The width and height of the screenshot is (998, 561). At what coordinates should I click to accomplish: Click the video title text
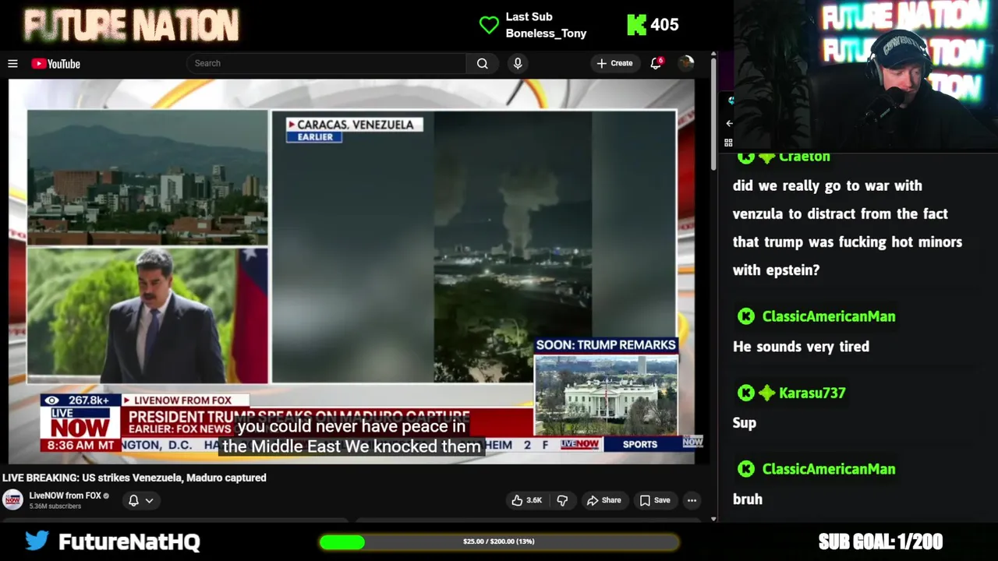(134, 478)
